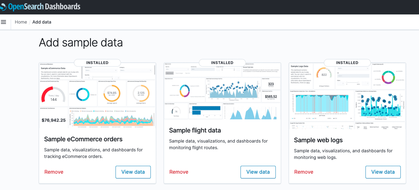Click the INSTALLED badge on web logs card
The width and height of the screenshot is (419, 190).
[x=347, y=62]
